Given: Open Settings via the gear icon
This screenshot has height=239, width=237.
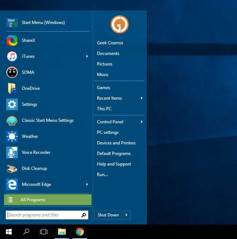Looking at the screenshot, I should (12, 104).
